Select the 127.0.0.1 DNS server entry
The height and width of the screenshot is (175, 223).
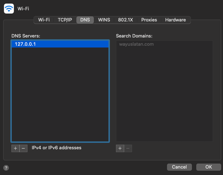[x=60, y=44]
